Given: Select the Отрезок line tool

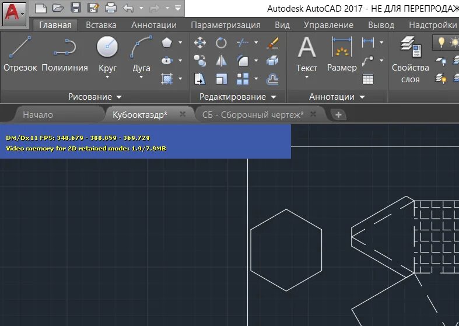Looking at the screenshot, I should 20,54.
